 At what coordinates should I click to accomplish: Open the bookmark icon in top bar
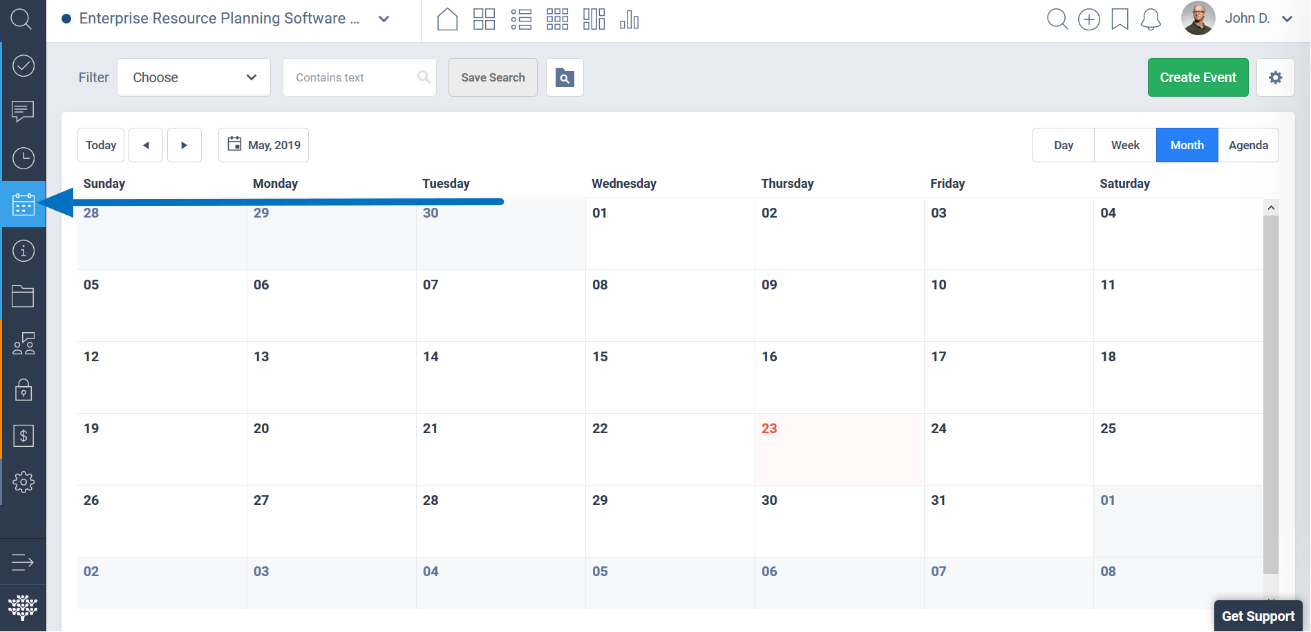click(1120, 19)
